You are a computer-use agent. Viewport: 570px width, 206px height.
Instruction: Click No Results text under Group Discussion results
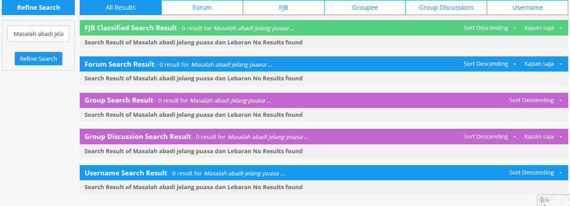click(194, 151)
